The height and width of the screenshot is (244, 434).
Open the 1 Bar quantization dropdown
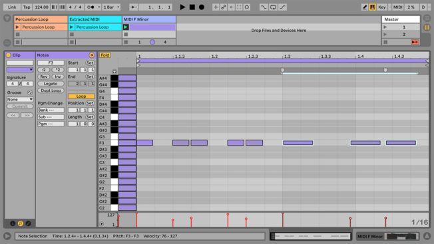click(111, 7)
